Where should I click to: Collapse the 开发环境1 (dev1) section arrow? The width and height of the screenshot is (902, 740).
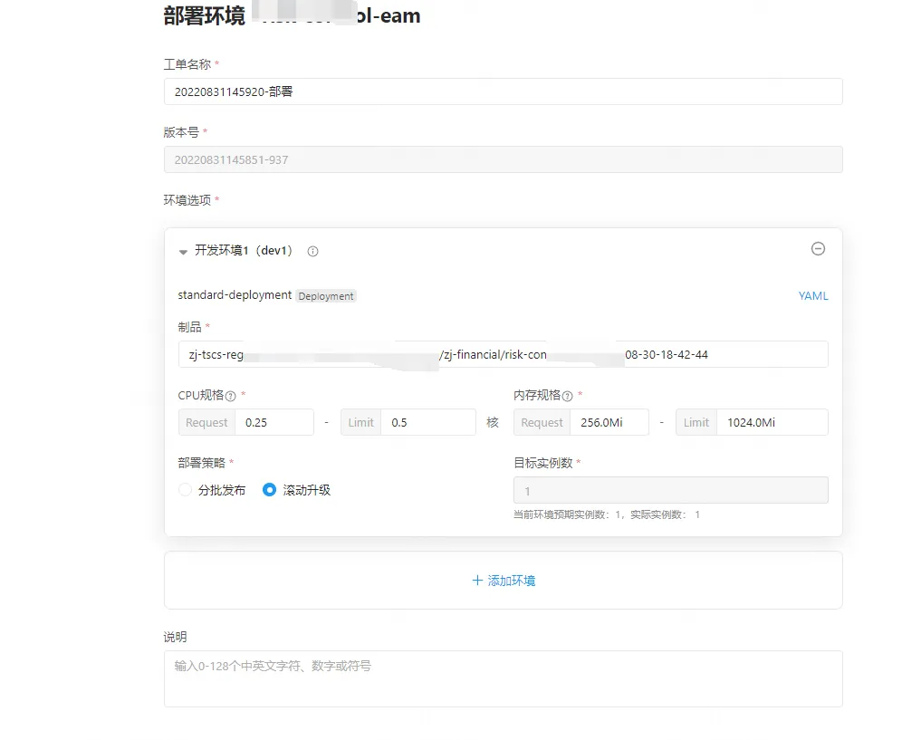(x=183, y=252)
